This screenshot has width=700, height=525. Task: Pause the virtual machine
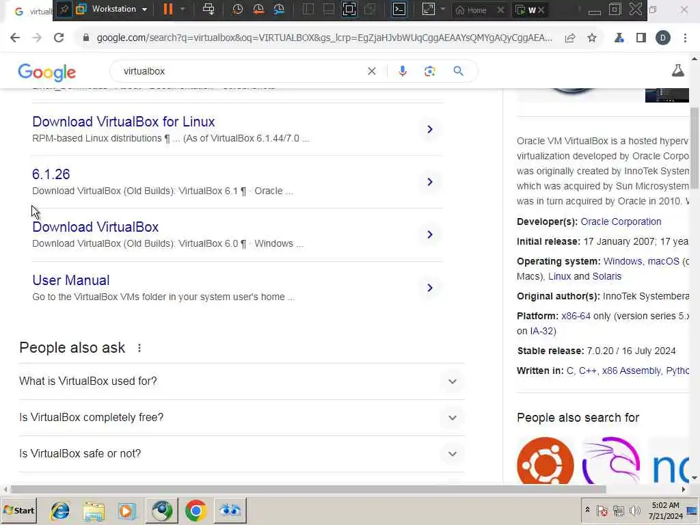click(168, 10)
